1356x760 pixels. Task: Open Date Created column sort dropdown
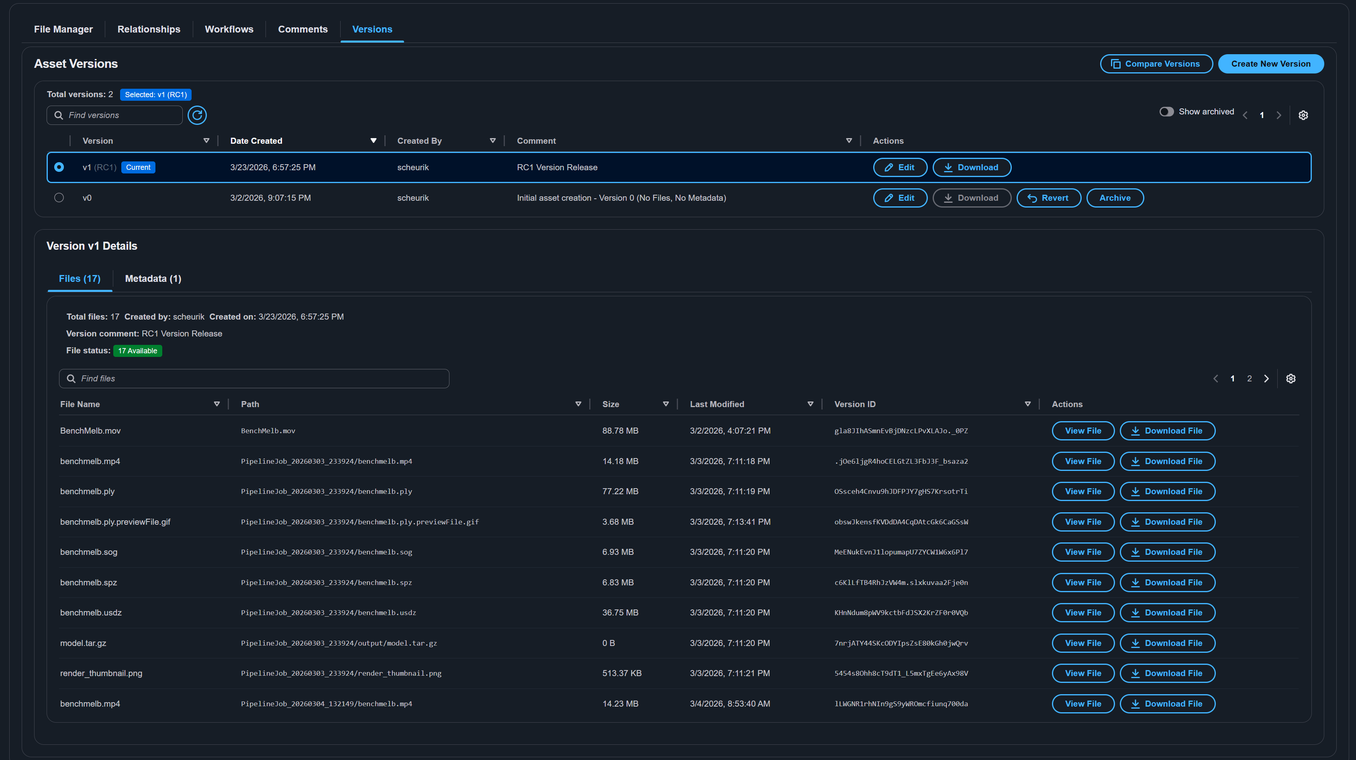pyautogui.click(x=373, y=141)
